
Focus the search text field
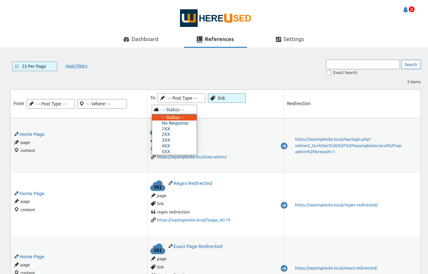(x=363, y=64)
